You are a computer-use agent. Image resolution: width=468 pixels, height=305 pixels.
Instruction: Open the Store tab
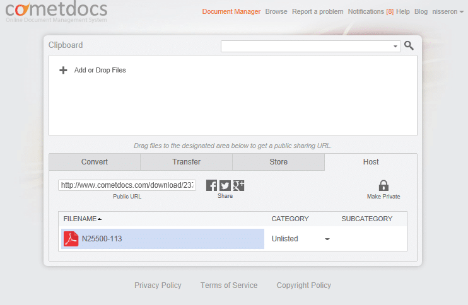coord(278,162)
